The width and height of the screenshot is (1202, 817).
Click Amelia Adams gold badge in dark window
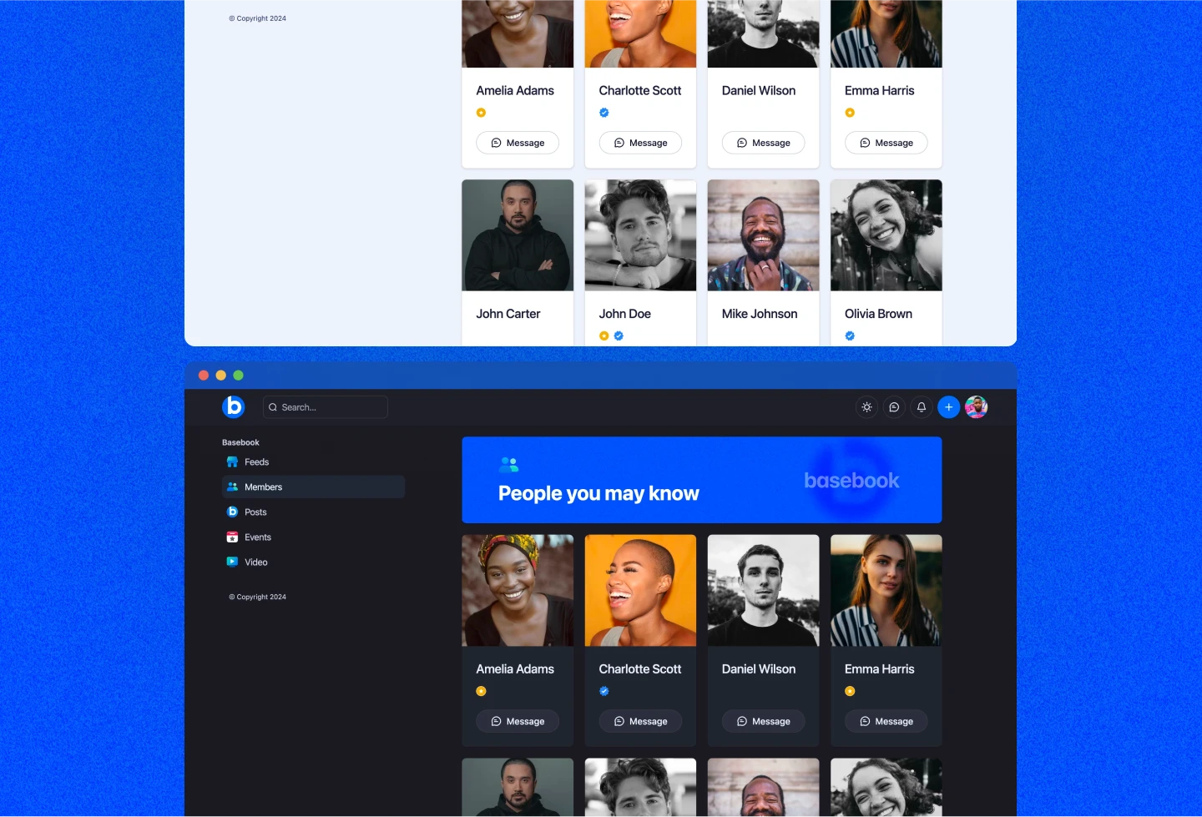coord(481,691)
